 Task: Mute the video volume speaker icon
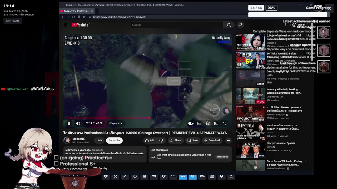tap(78, 123)
